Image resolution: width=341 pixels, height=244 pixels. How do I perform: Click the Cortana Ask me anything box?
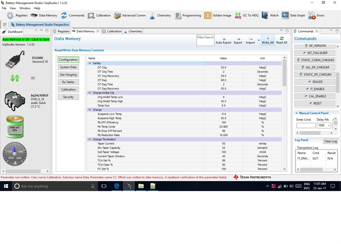point(55,186)
